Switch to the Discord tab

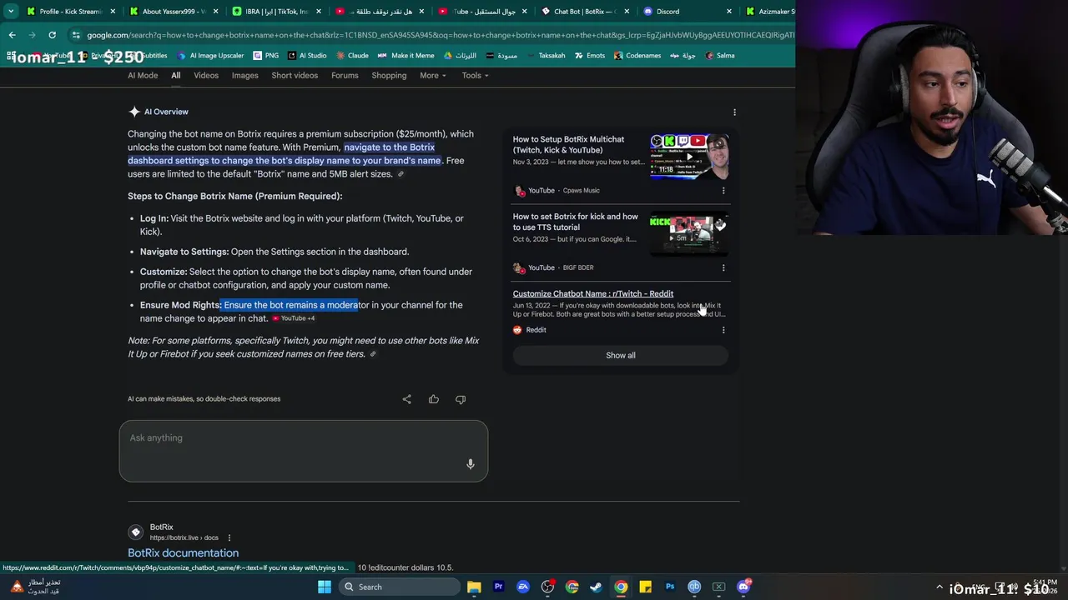point(687,12)
